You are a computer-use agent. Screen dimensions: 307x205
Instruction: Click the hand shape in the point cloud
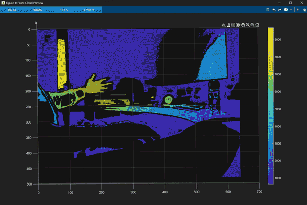pyautogui.click(x=96, y=86)
